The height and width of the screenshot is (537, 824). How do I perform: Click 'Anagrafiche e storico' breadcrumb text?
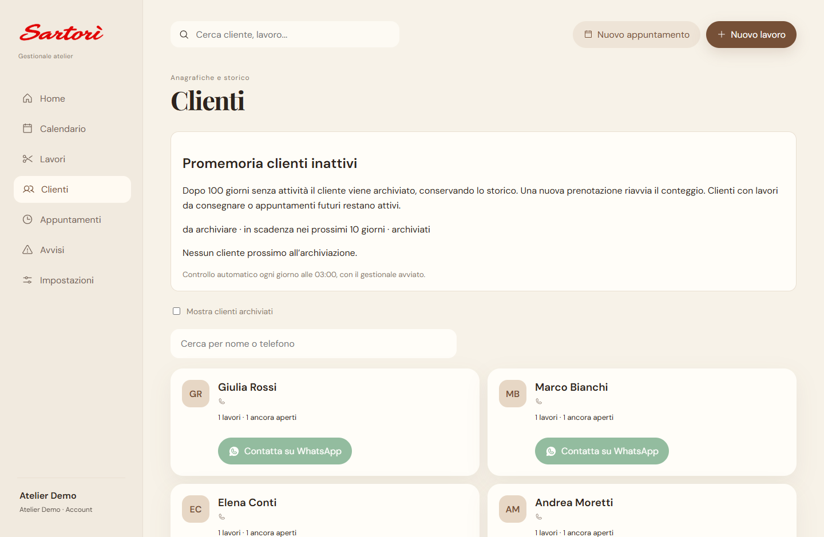210,78
